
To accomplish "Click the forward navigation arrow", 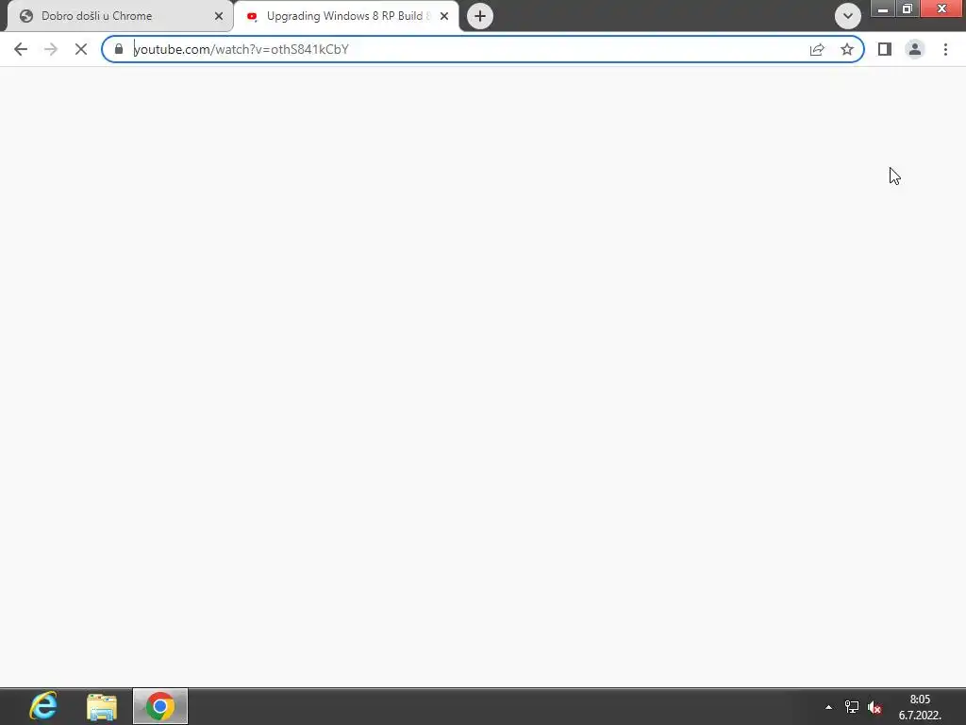I will 51,49.
